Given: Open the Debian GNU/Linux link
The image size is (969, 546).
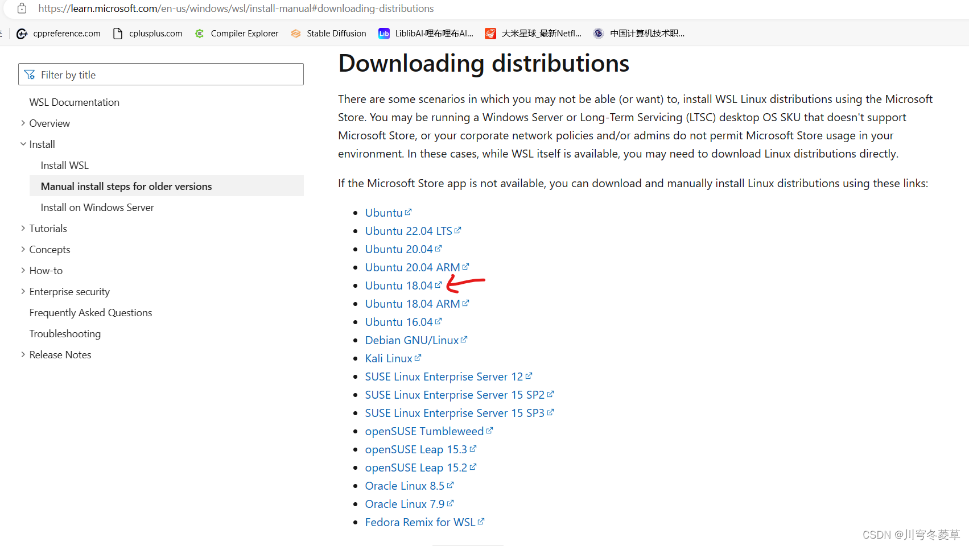Looking at the screenshot, I should click(x=417, y=340).
